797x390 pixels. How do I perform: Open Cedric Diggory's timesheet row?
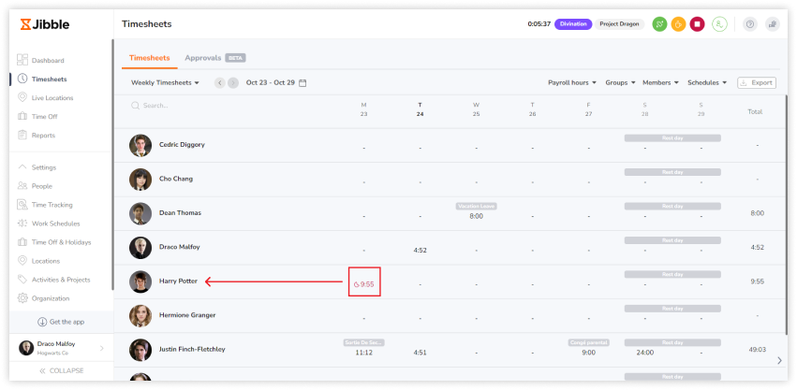[x=450, y=145]
